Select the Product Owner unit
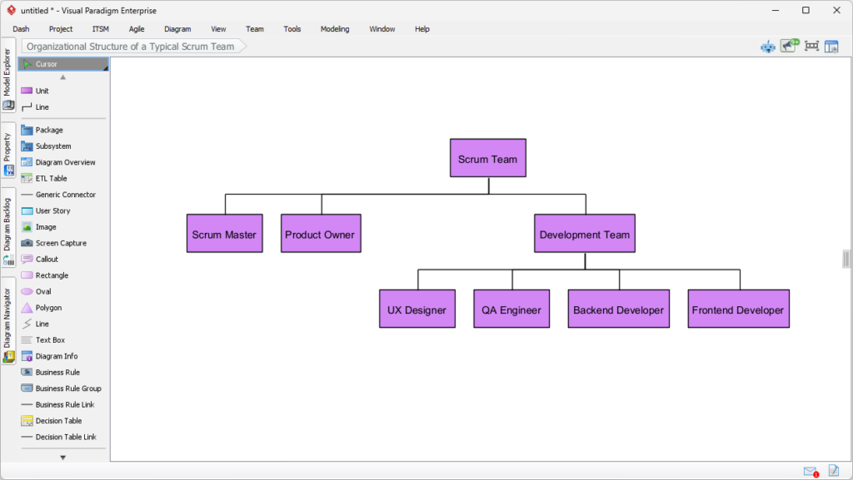853x480 pixels. [321, 234]
